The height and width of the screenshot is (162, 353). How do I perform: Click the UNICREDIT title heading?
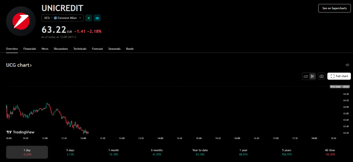click(62, 8)
